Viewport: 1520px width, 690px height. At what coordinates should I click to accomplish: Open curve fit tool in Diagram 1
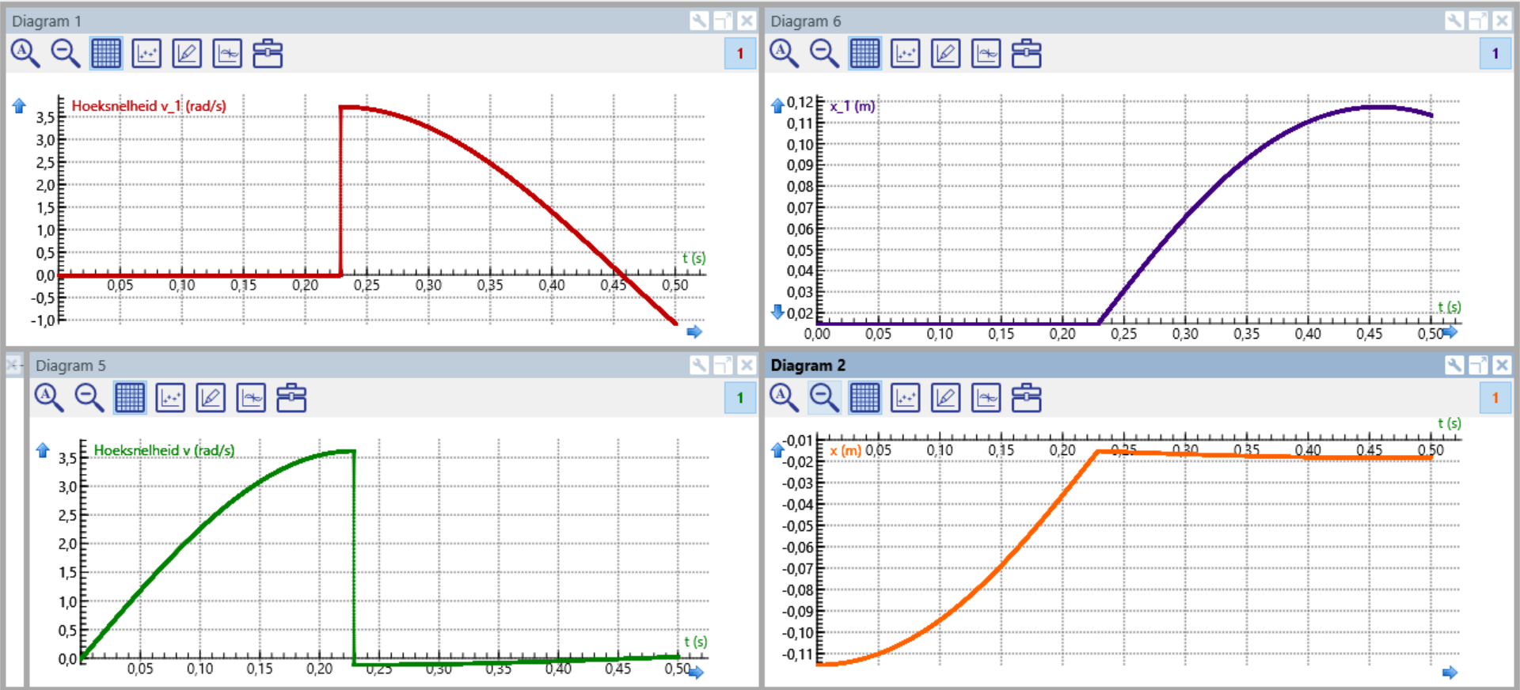pyautogui.click(x=227, y=54)
